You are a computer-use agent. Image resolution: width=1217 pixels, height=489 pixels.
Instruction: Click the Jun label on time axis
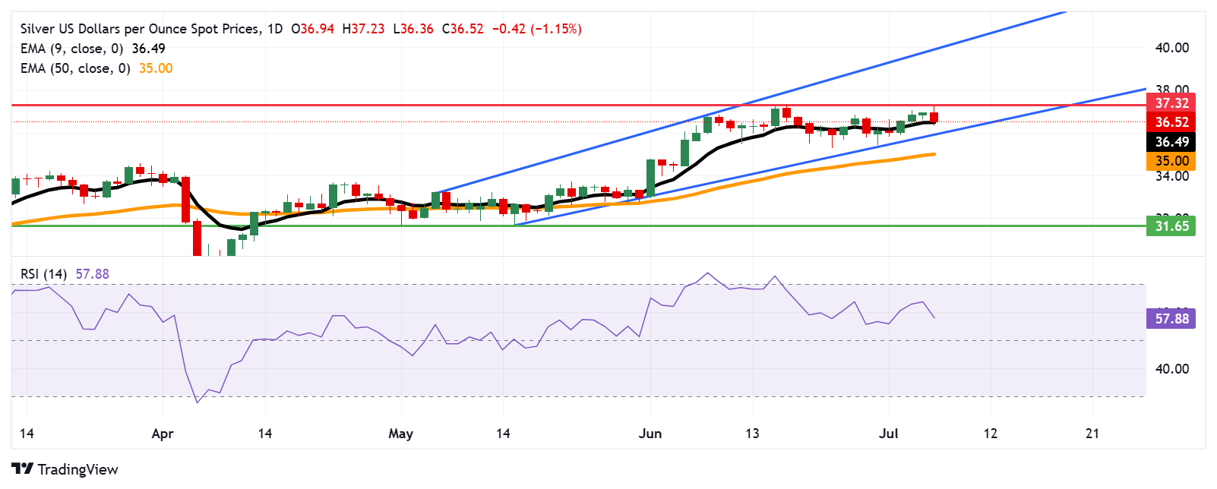pyautogui.click(x=650, y=434)
